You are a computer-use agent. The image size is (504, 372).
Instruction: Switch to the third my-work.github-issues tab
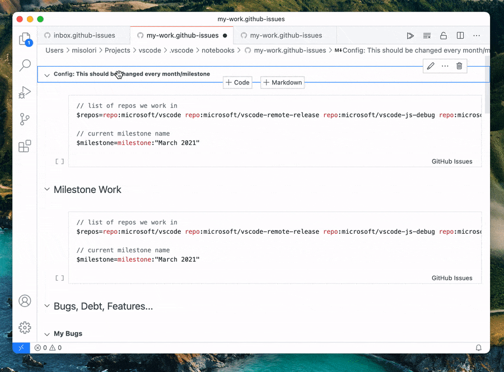click(286, 35)
